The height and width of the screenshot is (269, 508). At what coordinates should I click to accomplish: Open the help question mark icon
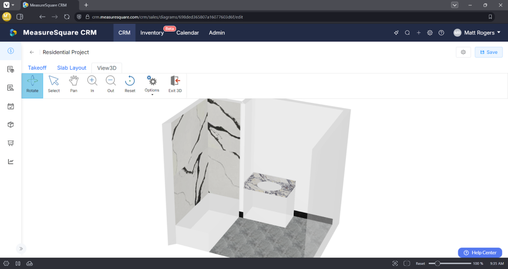click(x=441, y=33)
